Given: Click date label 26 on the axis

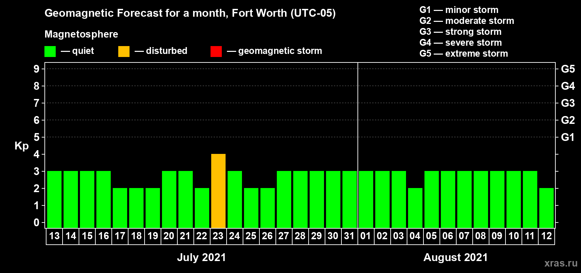Looking at the screenshot, I should [267, 236].
